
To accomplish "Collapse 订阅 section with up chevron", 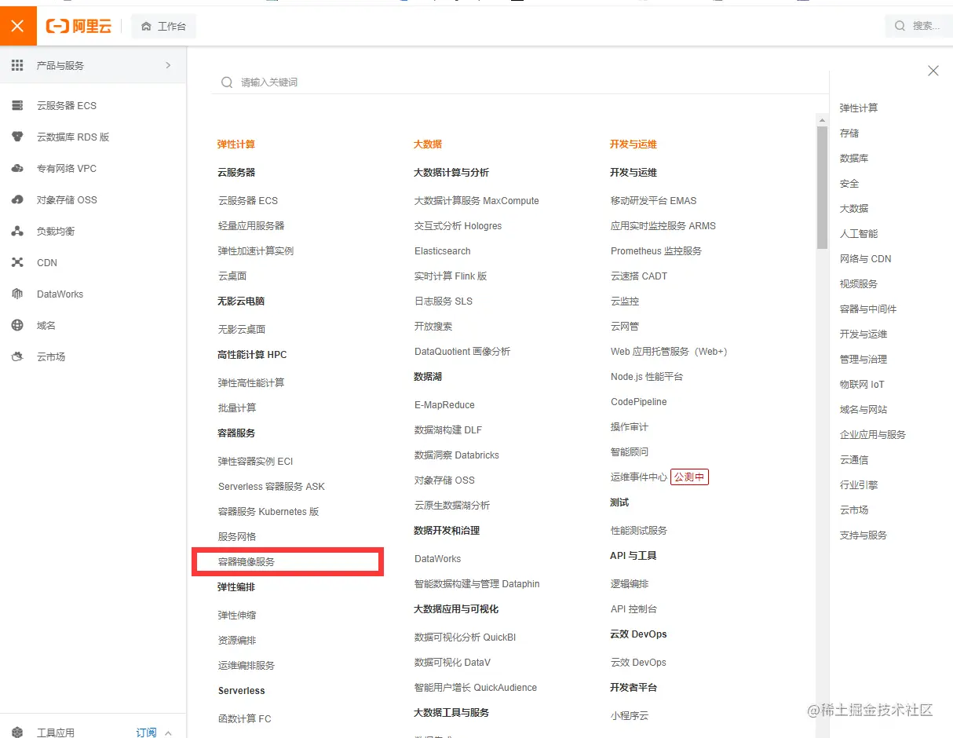I will click(168, 733).
